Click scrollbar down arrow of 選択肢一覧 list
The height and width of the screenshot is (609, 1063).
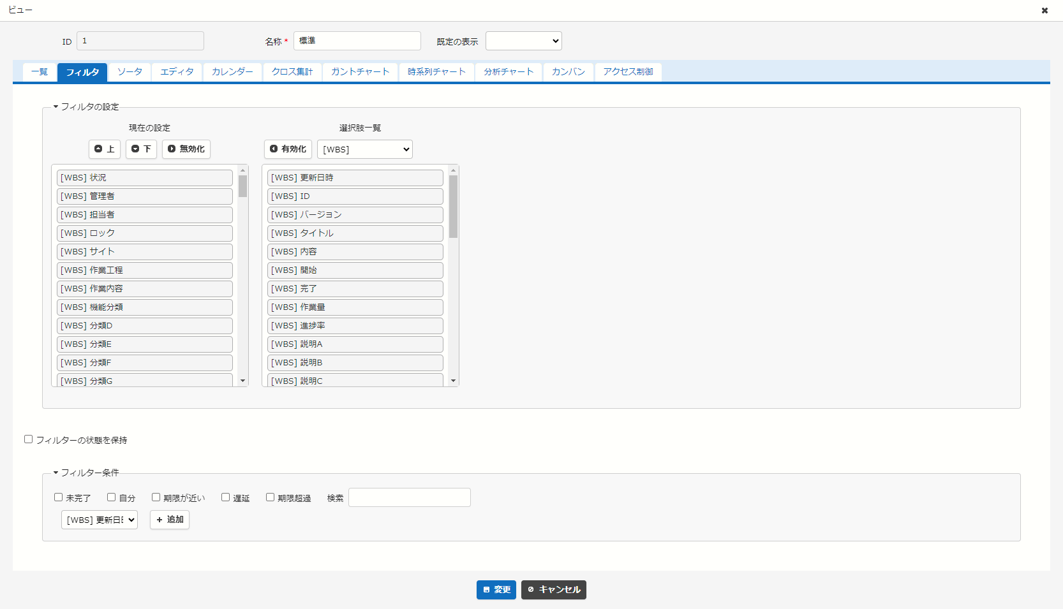click(x=453, y=381)
